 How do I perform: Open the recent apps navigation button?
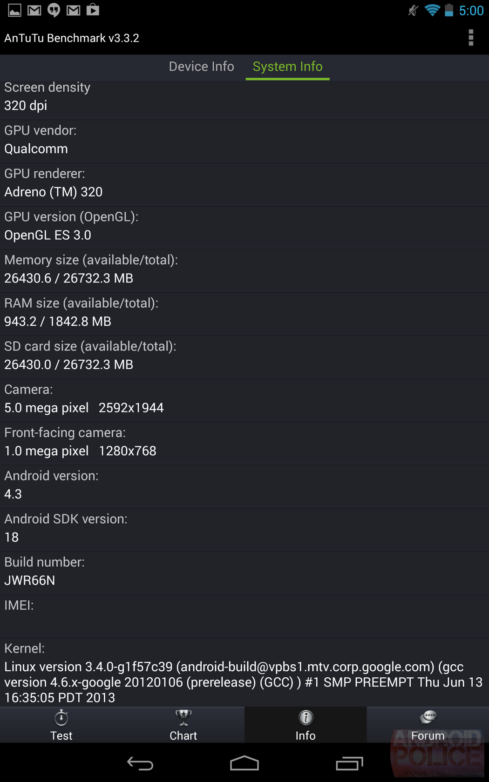tap(349, 763)
